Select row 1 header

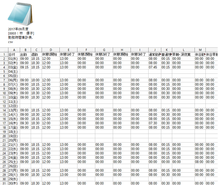point(4,54)
